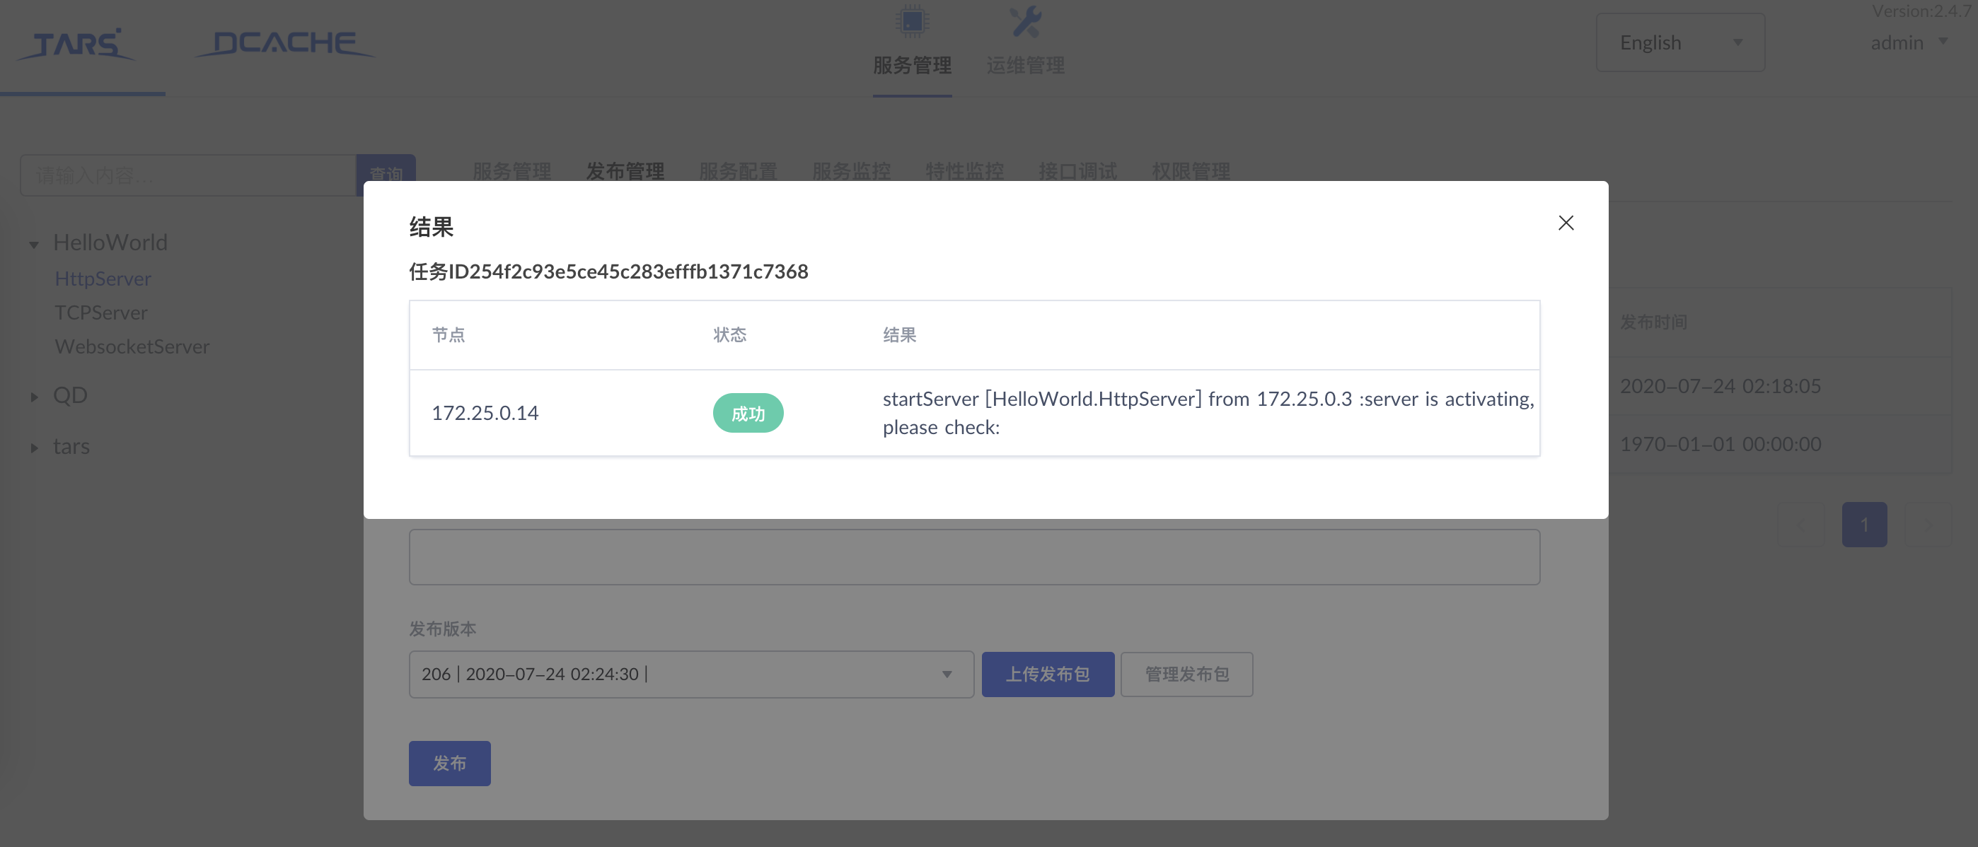Click the 发布 publish button
Screen dimensions: 1978x847
pyautogui.click(x=449, y=764)
